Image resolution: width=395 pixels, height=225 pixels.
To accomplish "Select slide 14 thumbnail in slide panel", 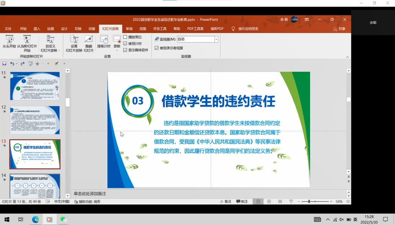I will click(35, 186).
